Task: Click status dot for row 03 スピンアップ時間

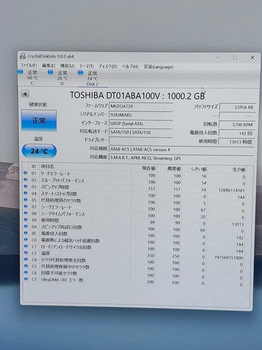Action: 25,186
